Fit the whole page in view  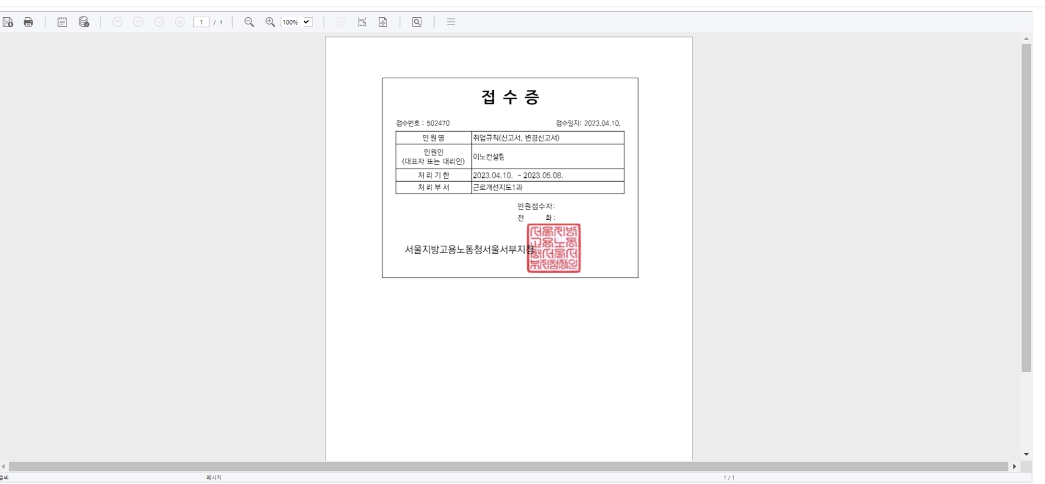[x=383, y=22]
